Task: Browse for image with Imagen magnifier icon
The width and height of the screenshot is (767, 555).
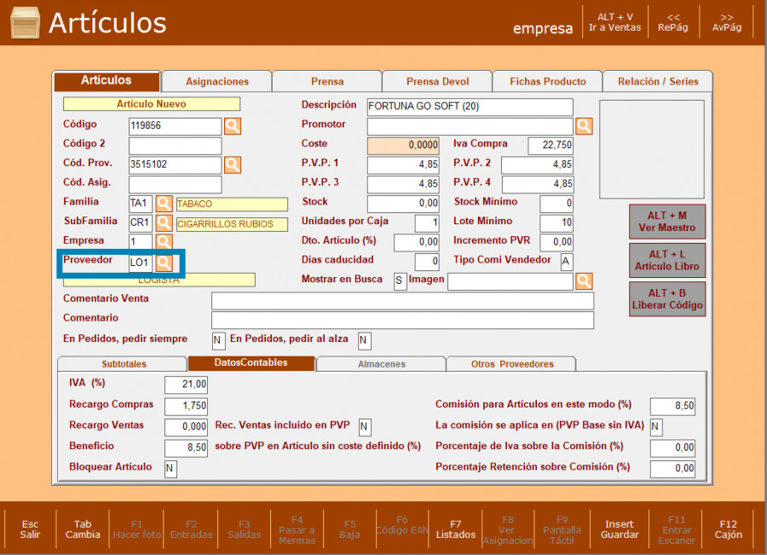Action: pyautogui.click(x=584, y=280)
